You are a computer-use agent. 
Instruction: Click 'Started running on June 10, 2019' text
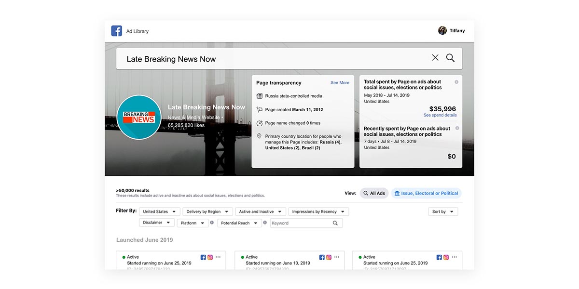coord(278,263)
